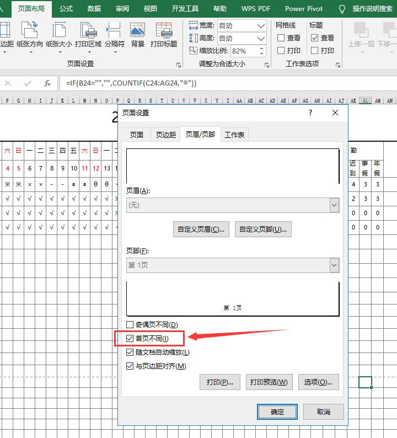The height and width of the screenshot is (438, 397).
Task: Expand the 页眉 (无) dropdown
Action: (334, 205)
